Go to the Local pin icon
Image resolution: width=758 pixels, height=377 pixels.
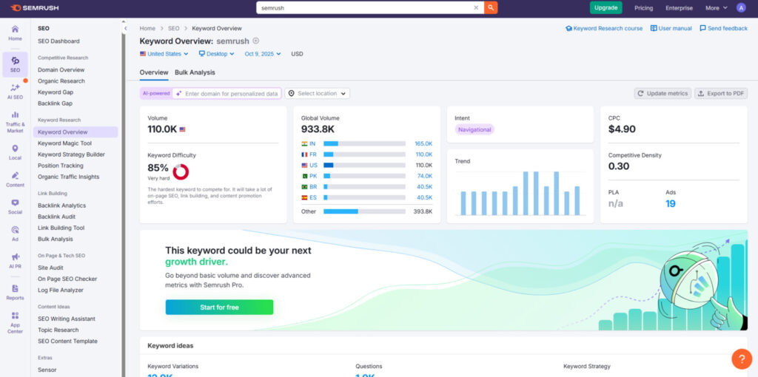(x=15, y=152)
